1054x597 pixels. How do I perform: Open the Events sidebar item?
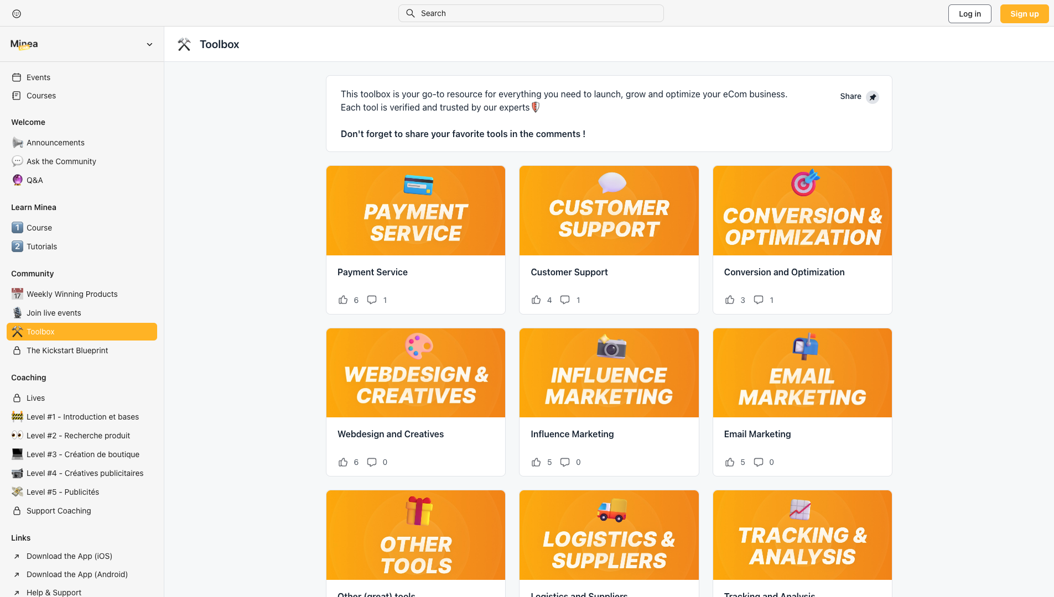[x=38, y=77]
